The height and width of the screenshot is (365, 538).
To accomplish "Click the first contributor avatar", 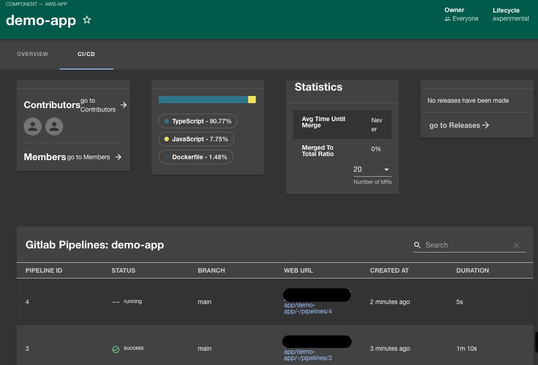I will (x=33, y=126).
